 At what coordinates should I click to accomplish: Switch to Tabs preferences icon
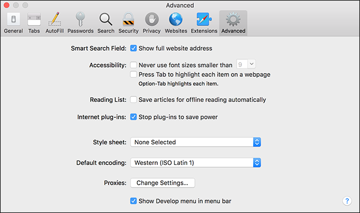(34, 23)
